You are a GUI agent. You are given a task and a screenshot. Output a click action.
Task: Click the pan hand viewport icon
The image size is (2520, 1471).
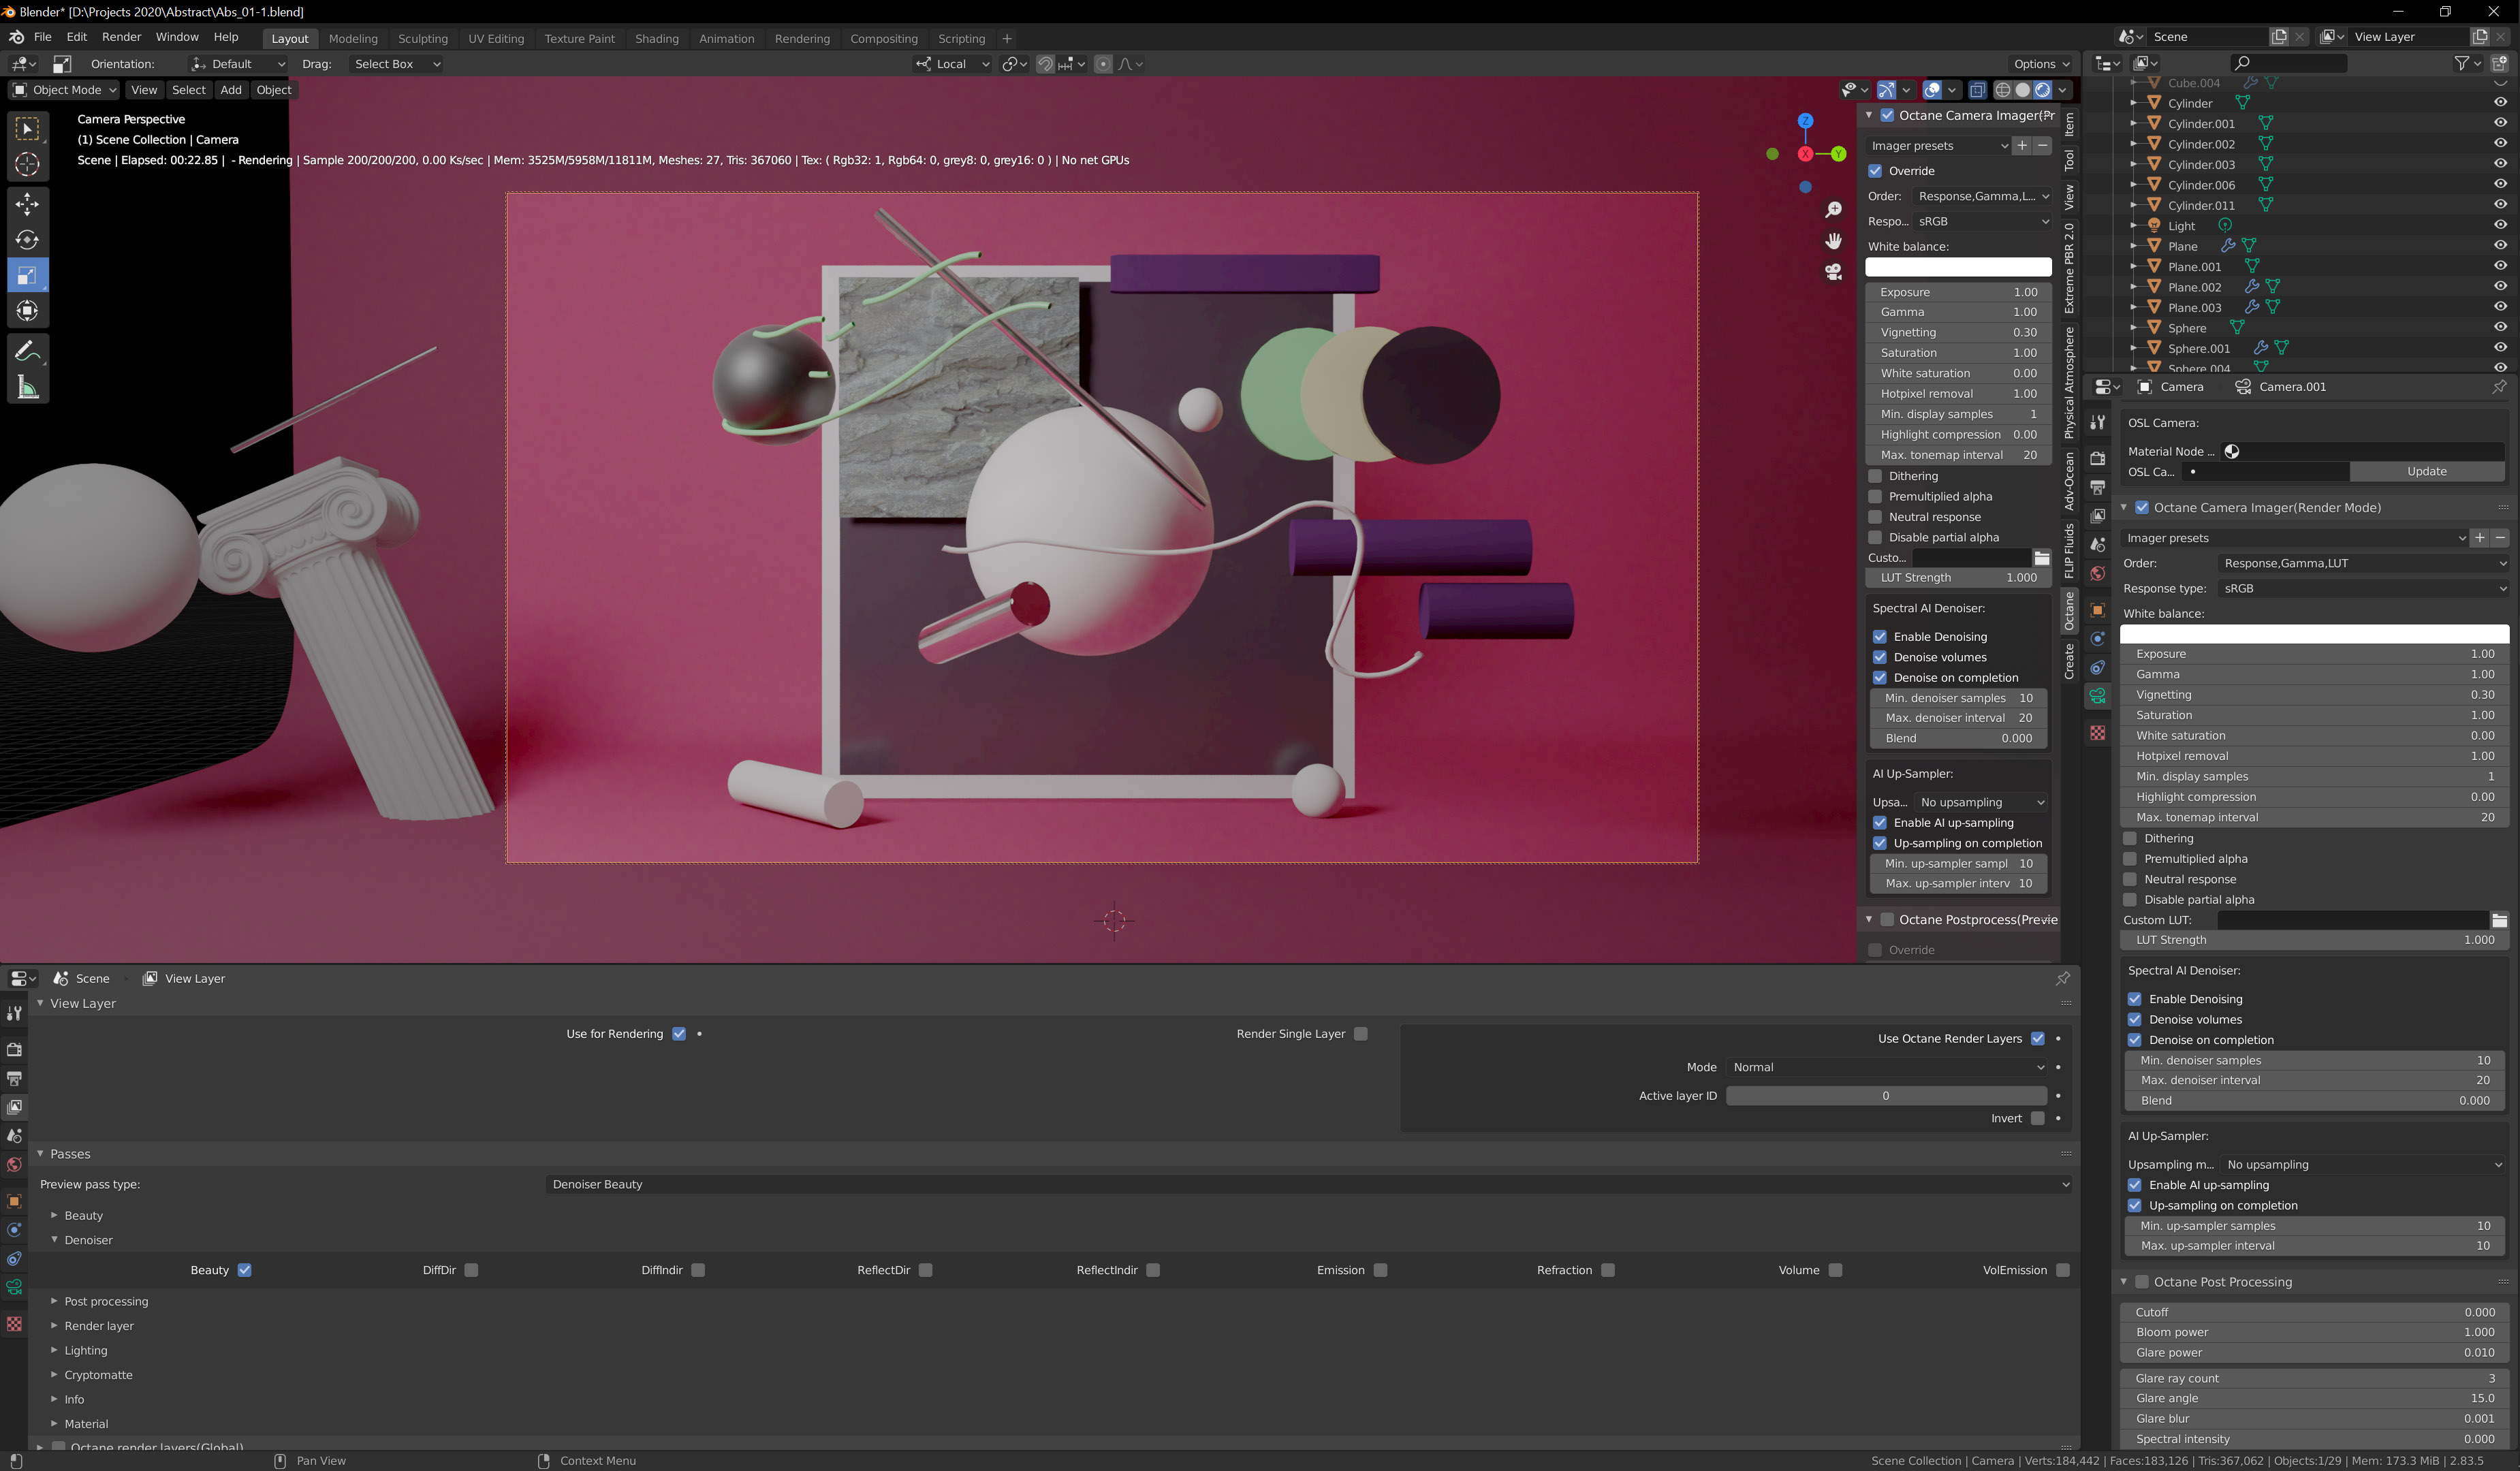1833,241
